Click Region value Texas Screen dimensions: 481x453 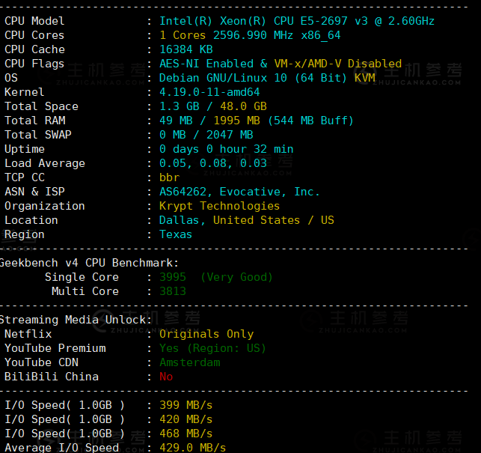tap(176, 234)
